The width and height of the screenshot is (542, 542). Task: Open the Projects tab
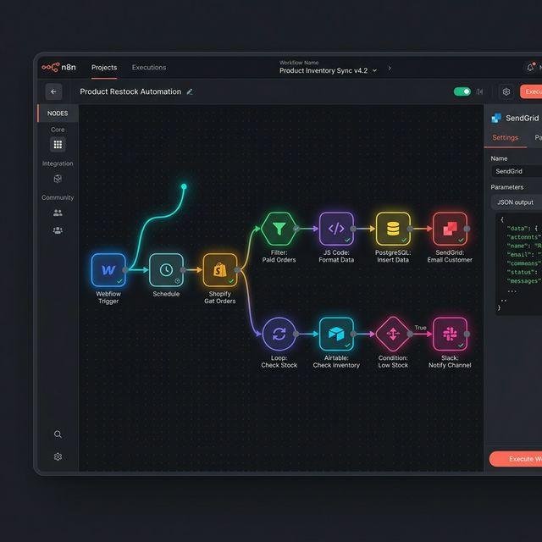(104, 68)
